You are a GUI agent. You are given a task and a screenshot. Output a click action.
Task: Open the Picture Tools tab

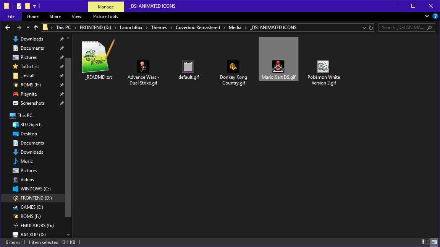105,16
